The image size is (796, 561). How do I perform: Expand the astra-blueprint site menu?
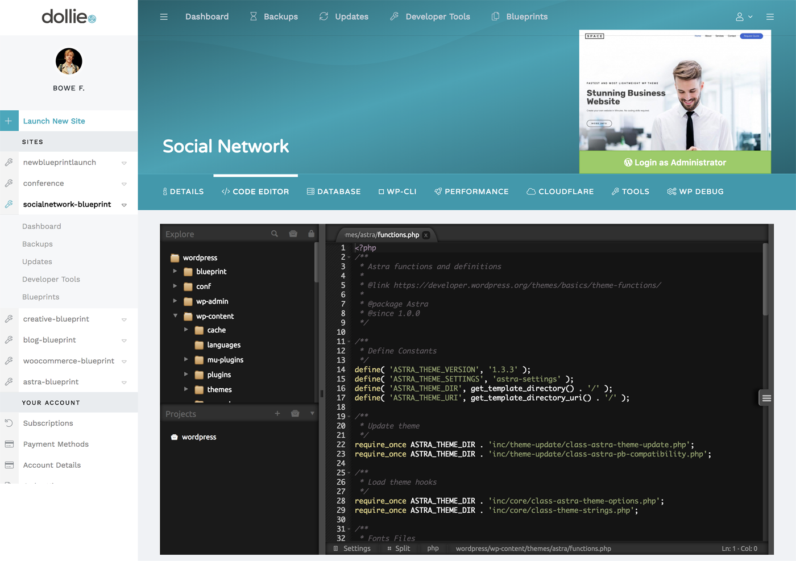pos(124,383)
